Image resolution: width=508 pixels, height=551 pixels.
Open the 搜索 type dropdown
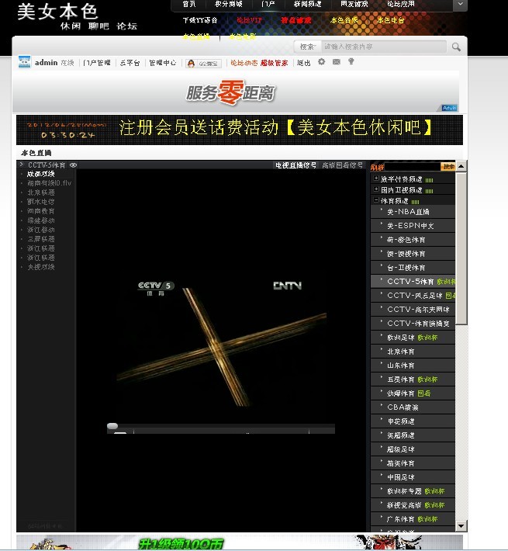[308, 47]
